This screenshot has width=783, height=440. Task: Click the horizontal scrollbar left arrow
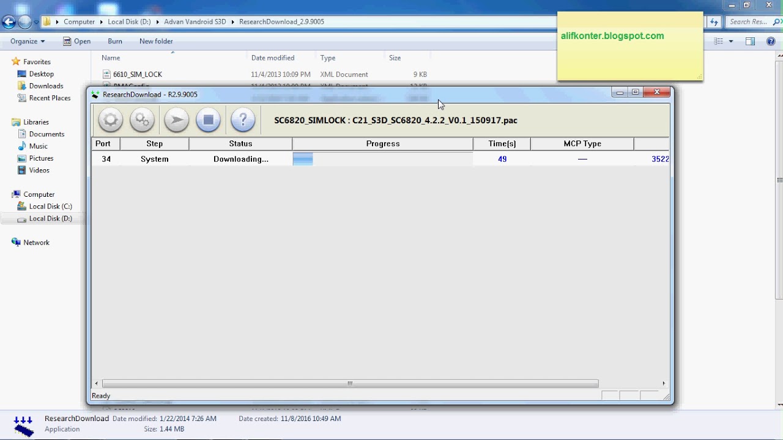(96, 384)
